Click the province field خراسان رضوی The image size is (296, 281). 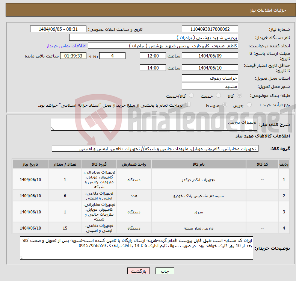[x=210, y=78]
